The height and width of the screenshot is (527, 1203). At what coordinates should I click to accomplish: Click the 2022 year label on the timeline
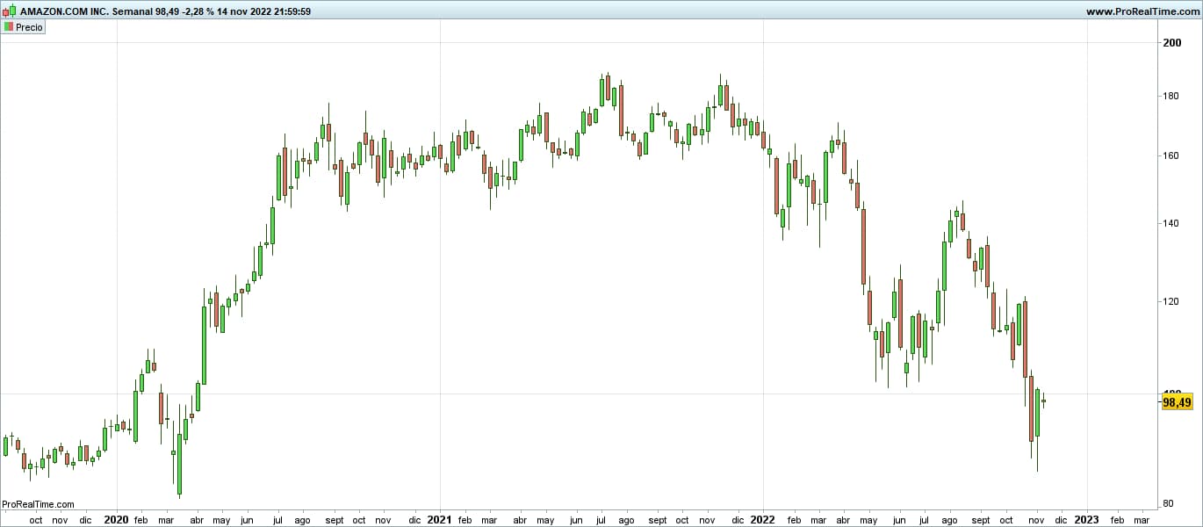pos(761,520)
